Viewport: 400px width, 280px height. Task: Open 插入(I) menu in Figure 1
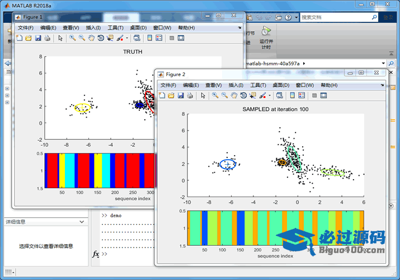point(93,27)
